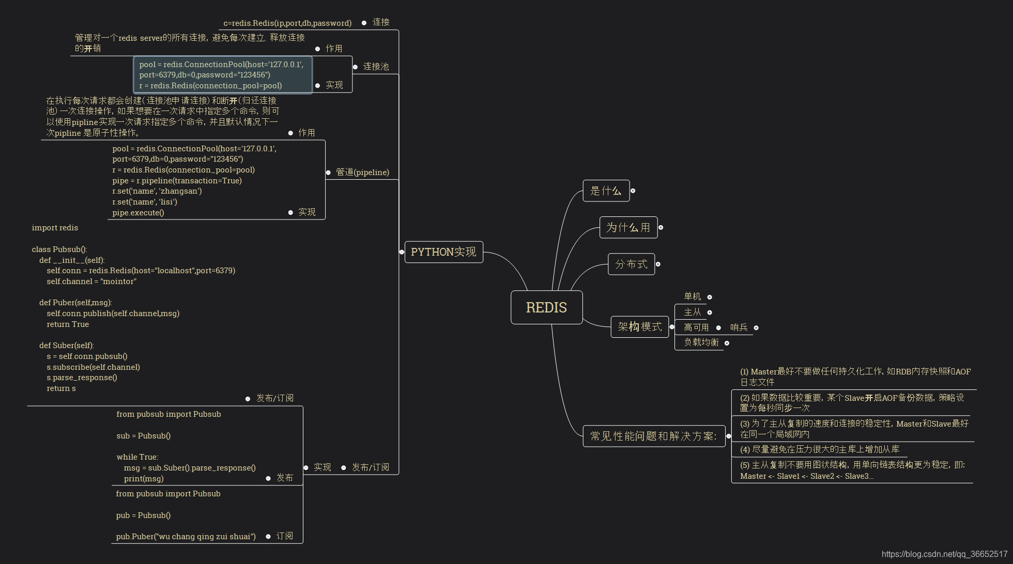
Task: Collapse the dot next to 高可用
Action: point(718,327)
